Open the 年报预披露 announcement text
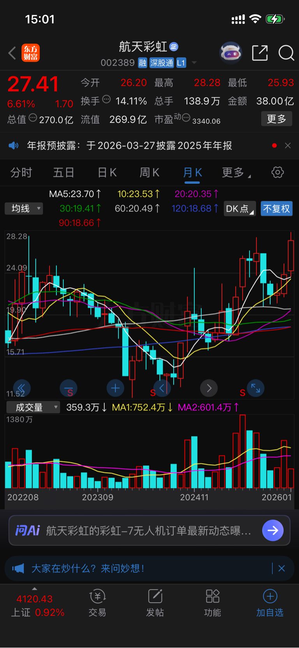The width and height of the screenshot is (299, 648). [130, 146]
